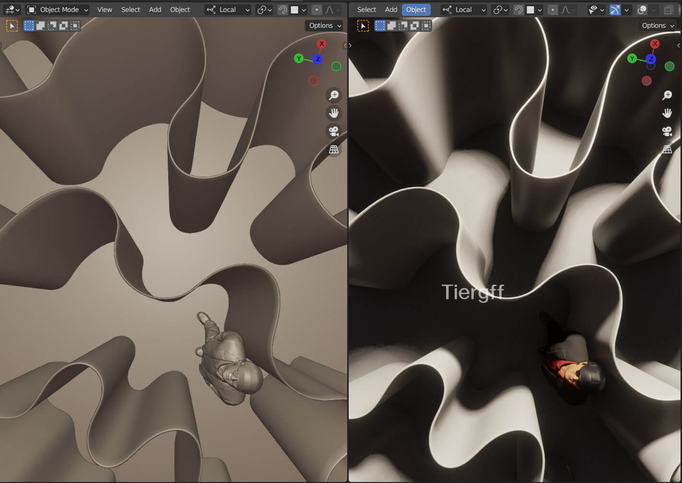This screenshot has width=682, height=483.
Task: Pick the intersect selection mode in right viewport
Action: 426,26
